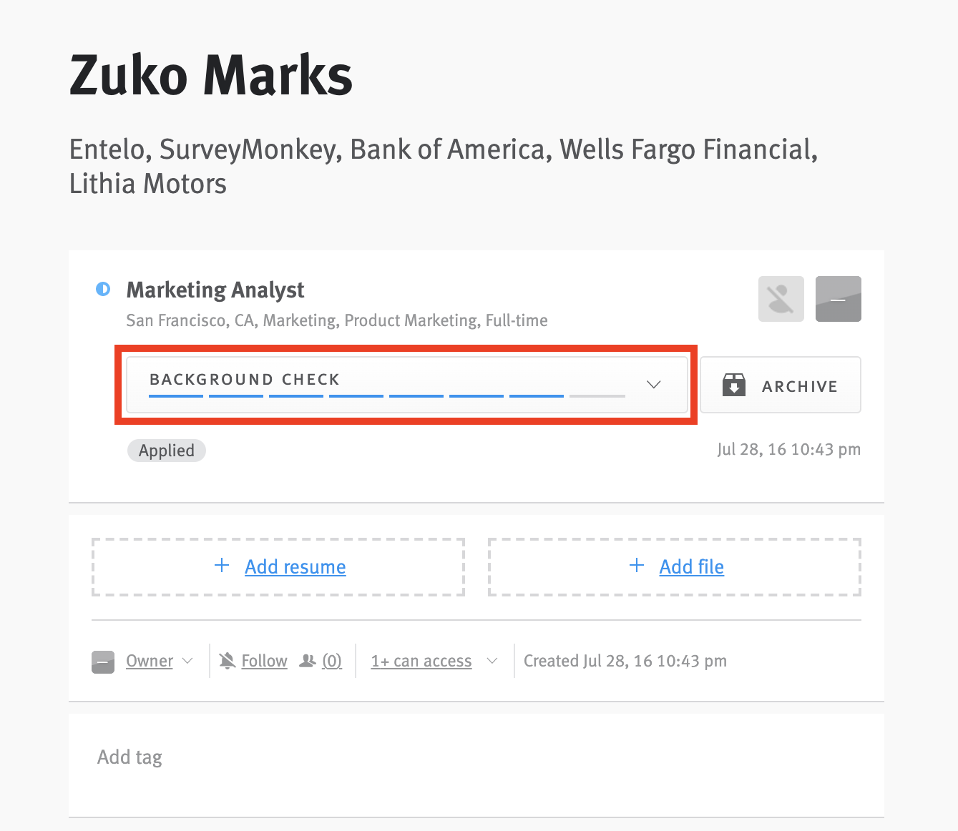The height and width of the screenshot is (831, 958).
Task: Expand the '1+ can access' dropdown arrow
Action: pyautogui.click(x=492, y=661)
